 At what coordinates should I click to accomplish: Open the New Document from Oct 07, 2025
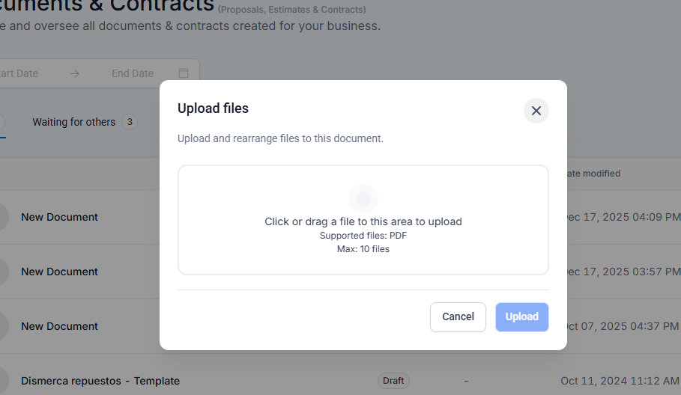click(60, 326)
